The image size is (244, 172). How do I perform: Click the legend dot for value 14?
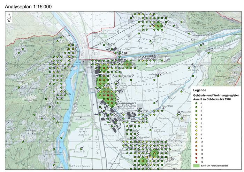(197, 158)
